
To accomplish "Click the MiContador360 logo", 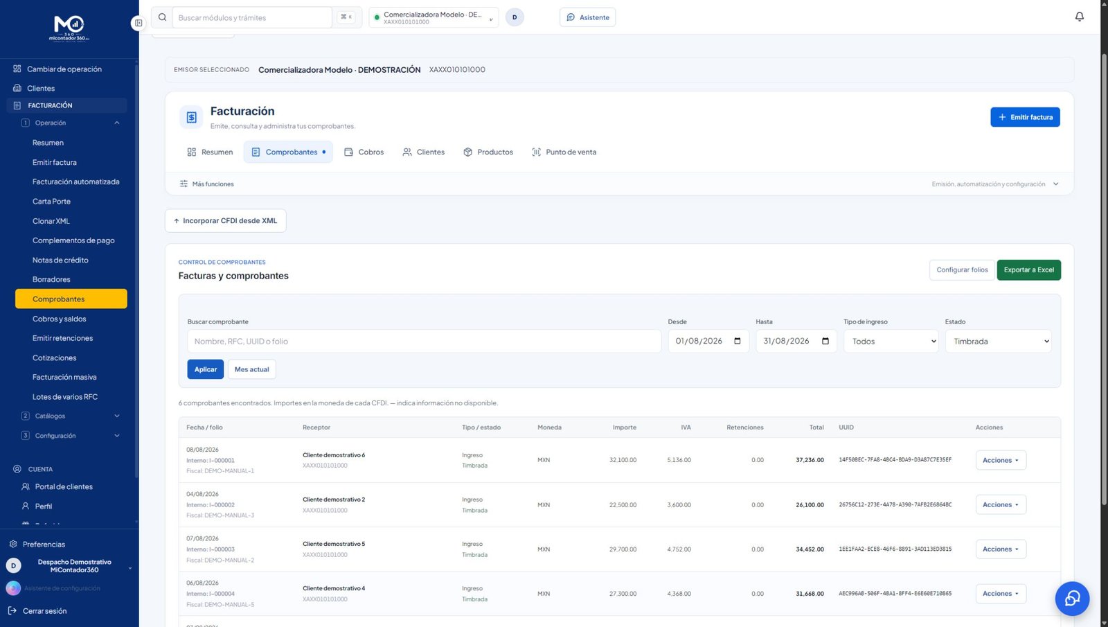I will click(x=69, y=28).
